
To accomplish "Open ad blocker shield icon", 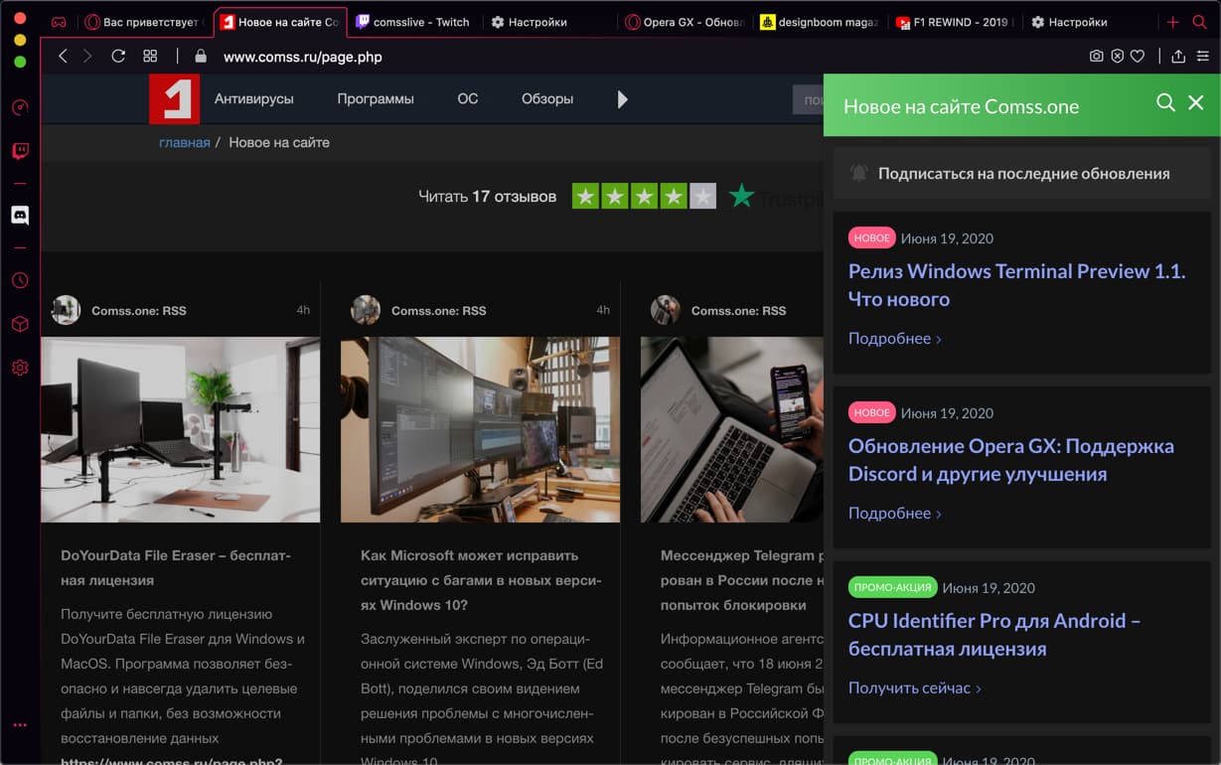I will click(x=1118, y=57).
